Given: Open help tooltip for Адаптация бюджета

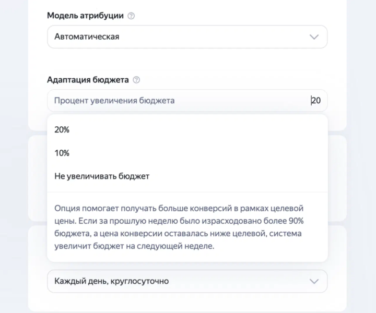Looking at the screenshot, I should (136, 80).
